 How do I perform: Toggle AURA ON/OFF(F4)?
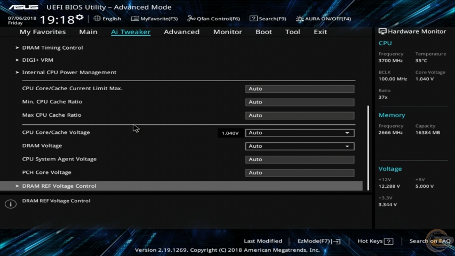point(324,19)
